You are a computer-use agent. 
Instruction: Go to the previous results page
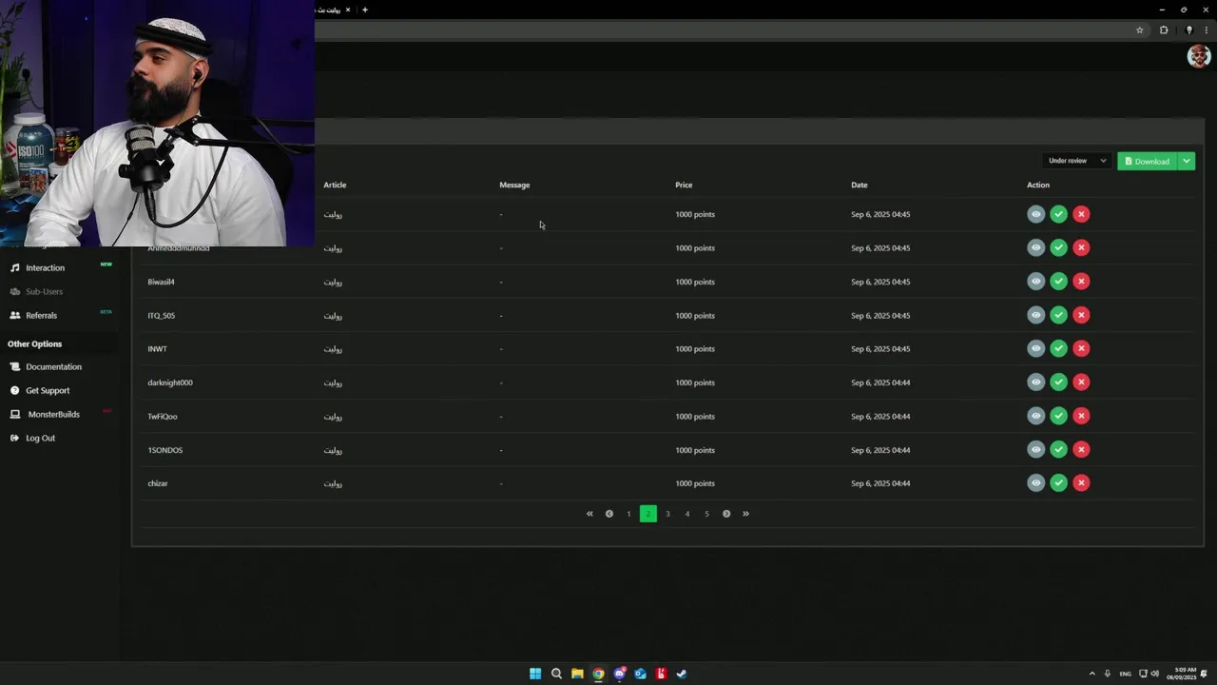[x=609, y=514]
